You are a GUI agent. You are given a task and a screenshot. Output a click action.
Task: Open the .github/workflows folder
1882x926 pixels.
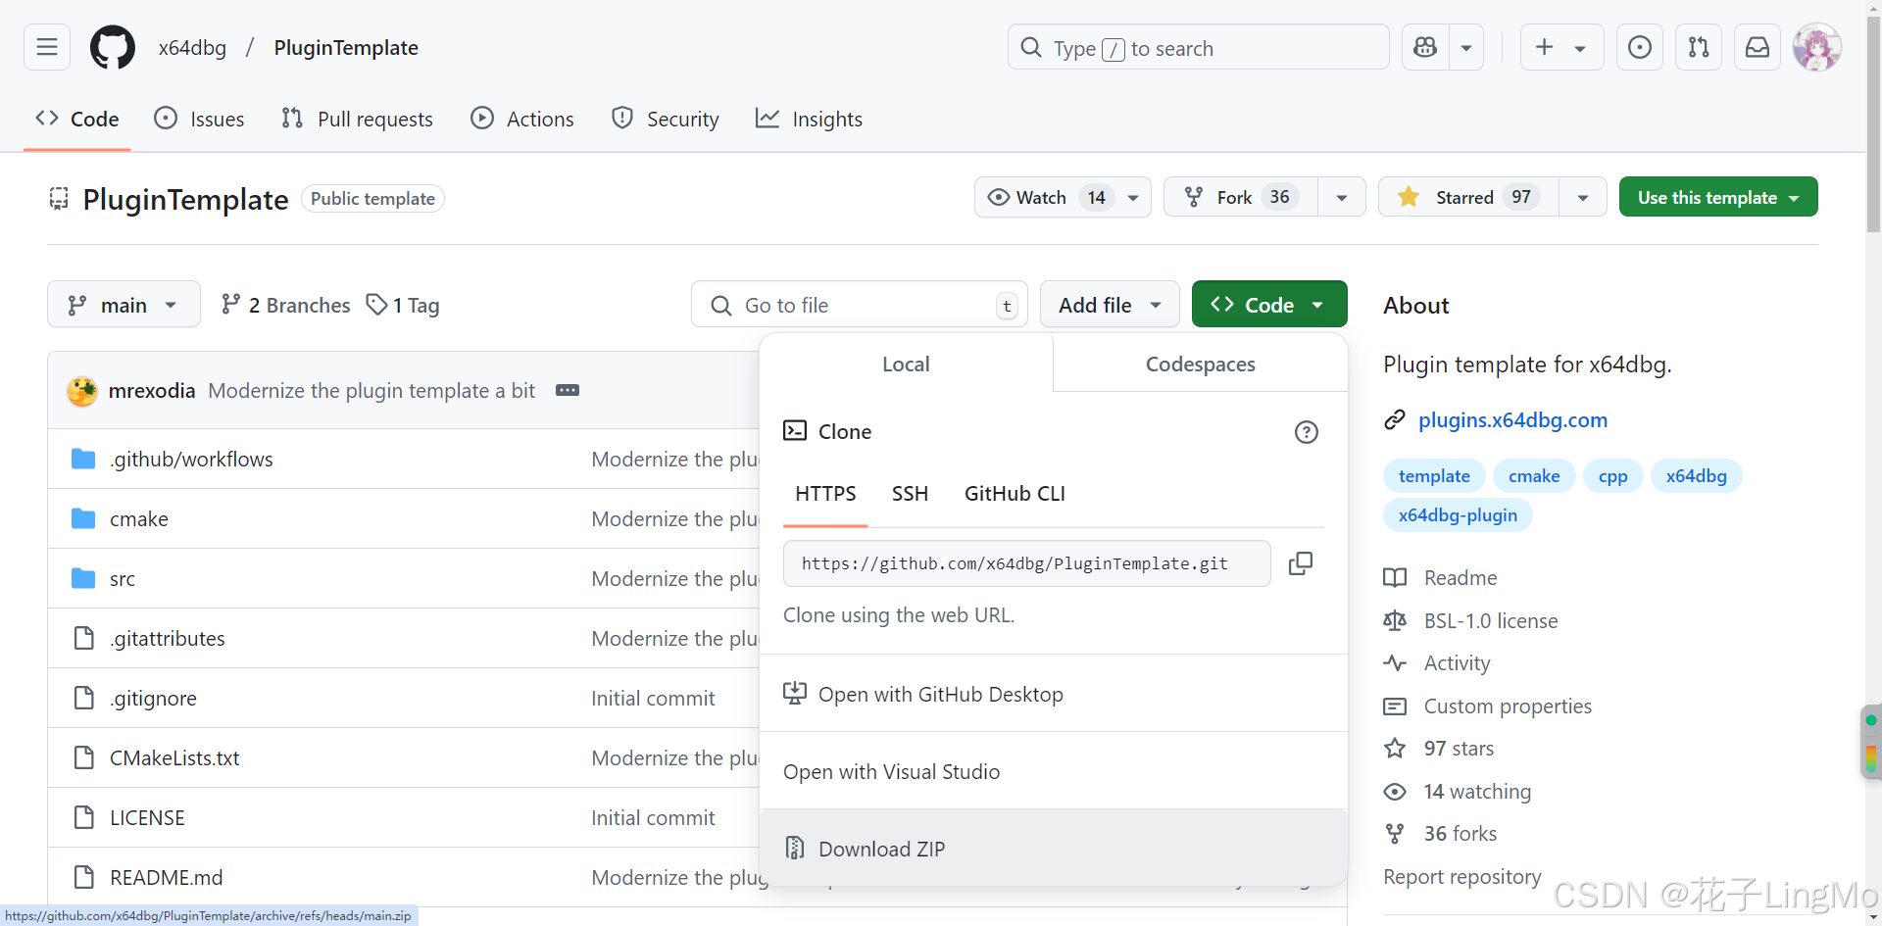pyautogui.click(x=191, y=460)
